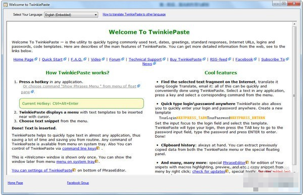Click icon next to settings of TwinkiePaste
The height and width of the screenshot is (195, 303).
[x=74, y=170]
